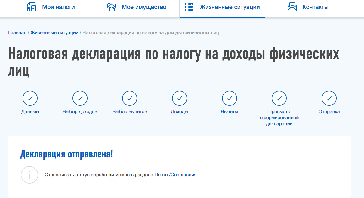Follow the Сообщения link

(x=184, y=175)
